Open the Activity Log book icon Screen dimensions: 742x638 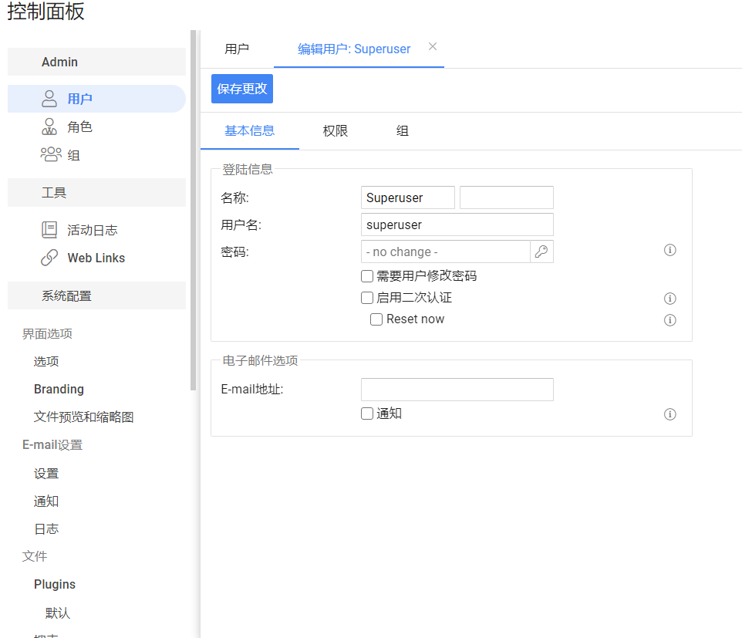click(49, 230)
